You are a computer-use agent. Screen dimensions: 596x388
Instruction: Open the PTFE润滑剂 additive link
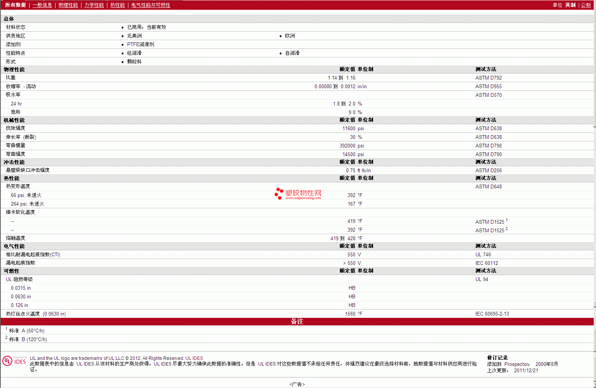point(140,44)
